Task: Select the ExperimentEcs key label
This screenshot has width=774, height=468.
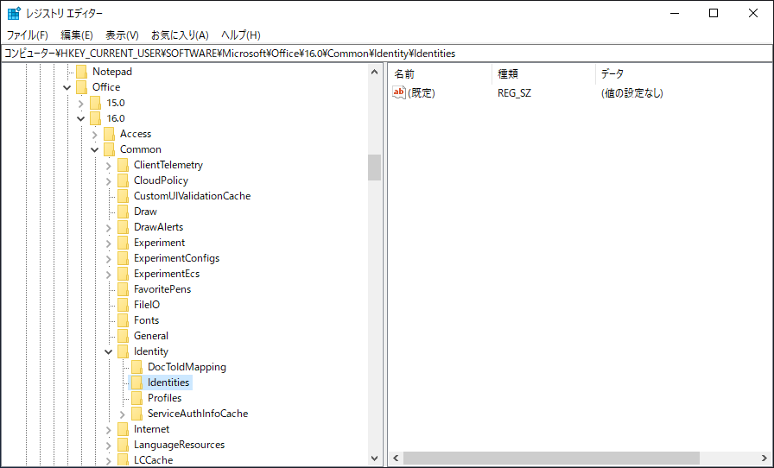Action: (x=167, y=274)
